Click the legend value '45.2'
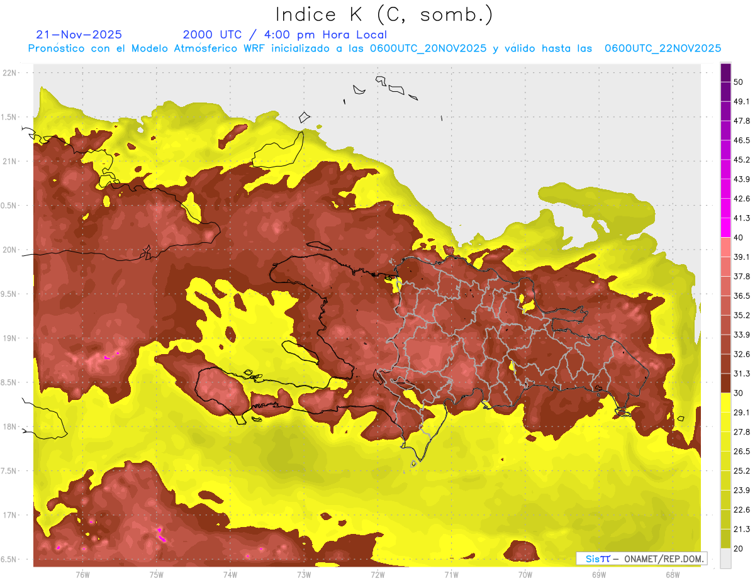Screen dimensions: 755x583 click(741, 160)
